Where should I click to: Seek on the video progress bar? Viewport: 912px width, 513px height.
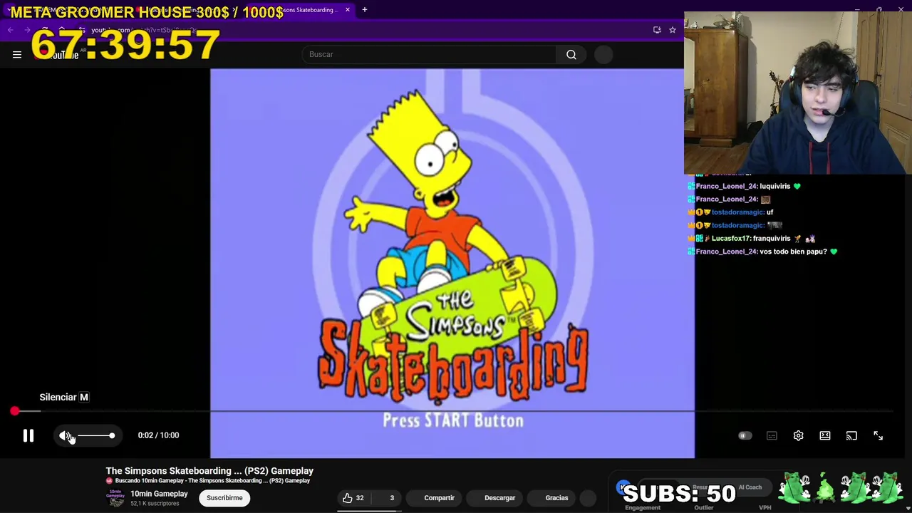pyautogui.click(x=453, y=411)
